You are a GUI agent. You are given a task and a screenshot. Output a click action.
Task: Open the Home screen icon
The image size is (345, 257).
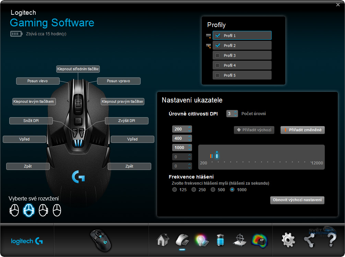[x=162, y=240]
